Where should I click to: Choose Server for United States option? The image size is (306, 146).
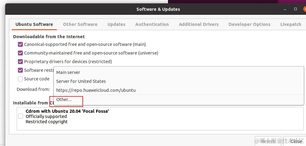point(81,81)
